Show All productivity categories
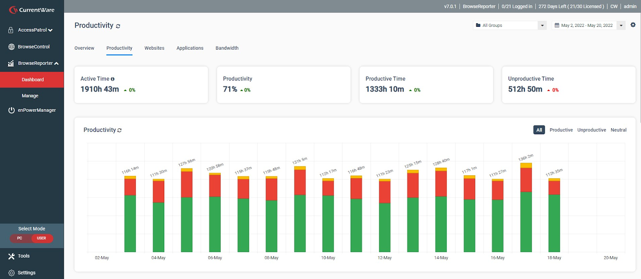641x279 pixels. (539, 130)
